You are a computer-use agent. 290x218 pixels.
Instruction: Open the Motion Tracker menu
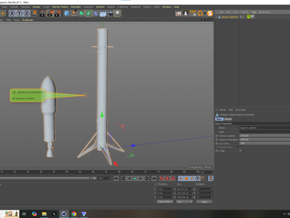[60, 7]
